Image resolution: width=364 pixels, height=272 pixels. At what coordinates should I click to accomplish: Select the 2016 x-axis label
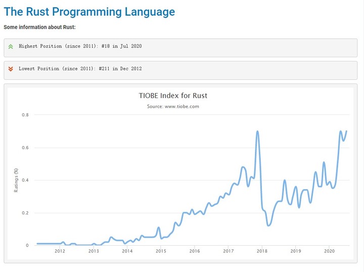click(x=194, y=251)
